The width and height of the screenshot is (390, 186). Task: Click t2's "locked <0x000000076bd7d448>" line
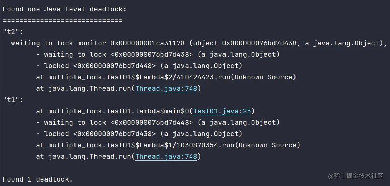139,66
